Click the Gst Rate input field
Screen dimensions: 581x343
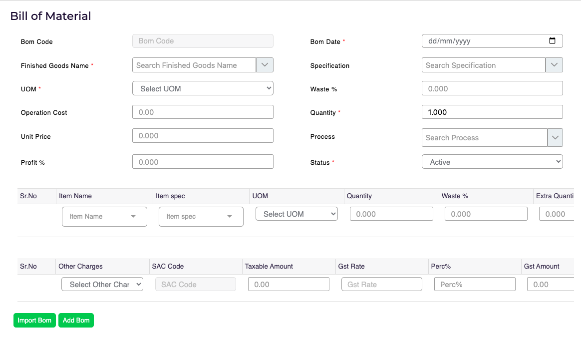click(x=382, y=284)
